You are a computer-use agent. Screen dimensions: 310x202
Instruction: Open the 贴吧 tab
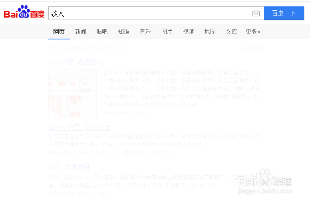[x=102, y=31]
